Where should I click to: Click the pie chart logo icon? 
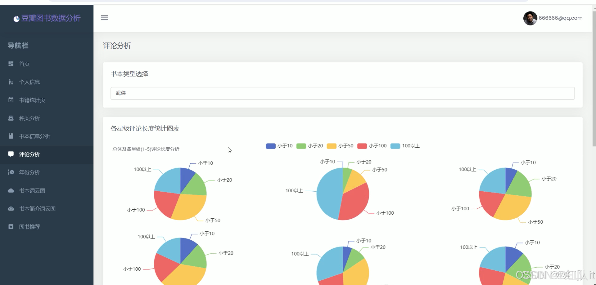point(16,19)
